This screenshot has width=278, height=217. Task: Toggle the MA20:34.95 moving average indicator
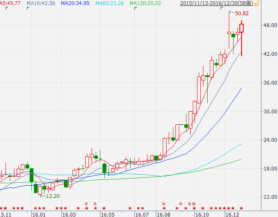pyautogui.click(x=75, y=3)
